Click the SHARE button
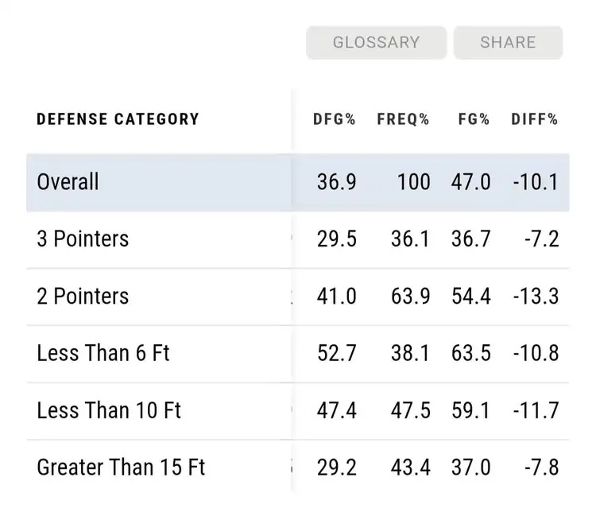Viewport: 596px width, 520px height. coord(508,43)
